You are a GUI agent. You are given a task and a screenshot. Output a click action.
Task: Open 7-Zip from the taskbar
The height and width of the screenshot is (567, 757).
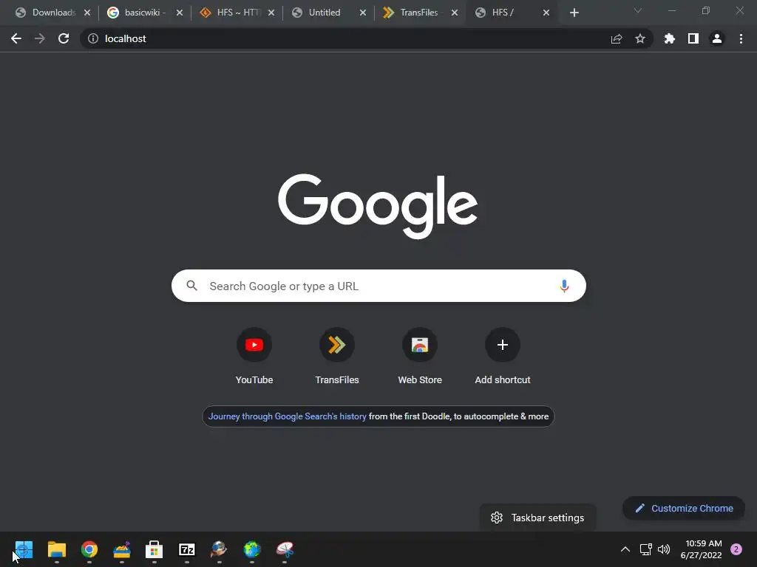pos(187,549)
